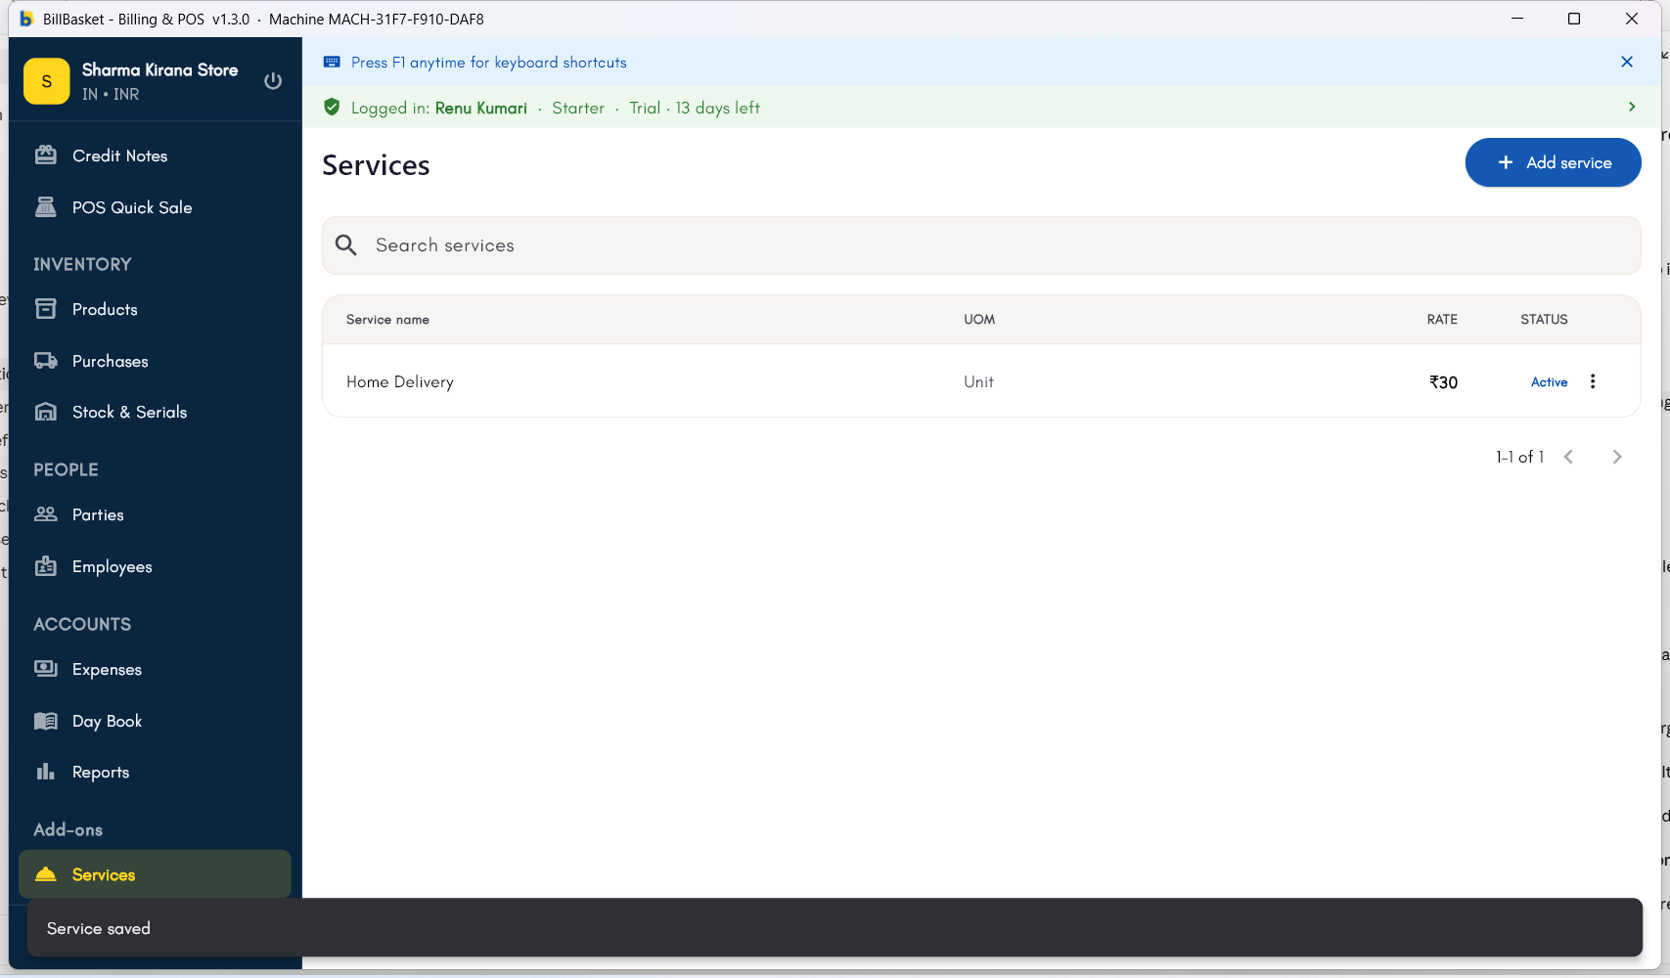Navigate to Parties
Screen dimensions: 1670x978
pos(155,514)
